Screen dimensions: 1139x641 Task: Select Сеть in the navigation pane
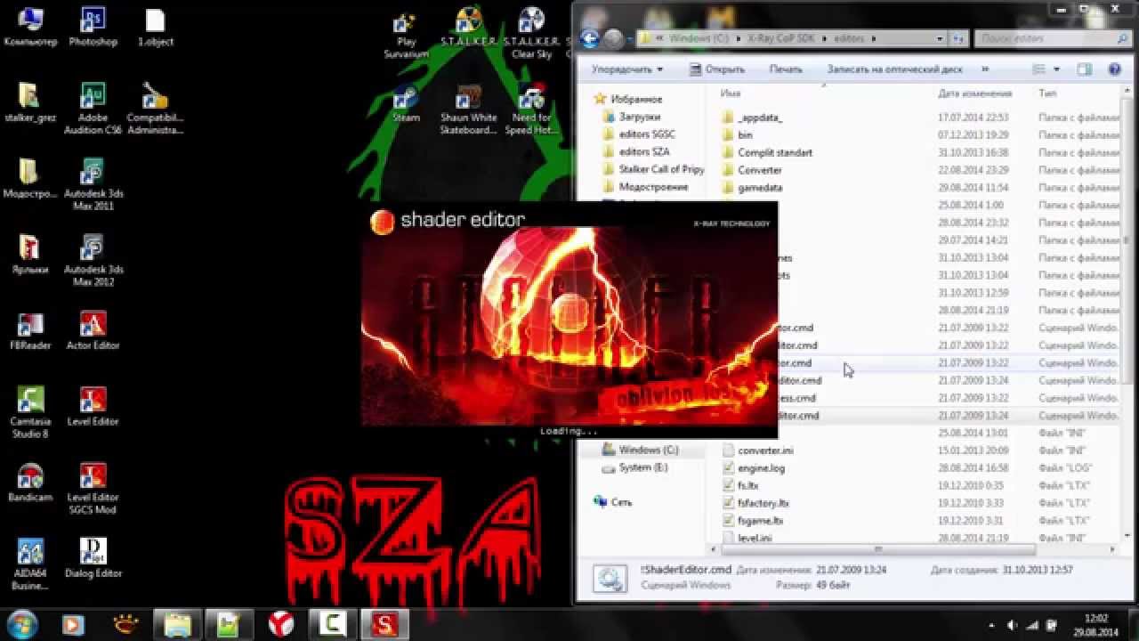pyautogui.click(x=613, y=502)
